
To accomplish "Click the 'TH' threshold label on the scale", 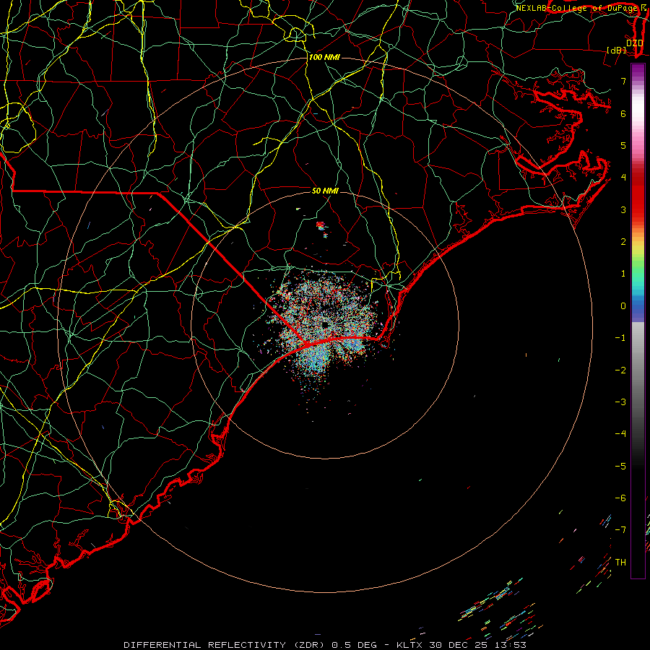I will (620, 562).
